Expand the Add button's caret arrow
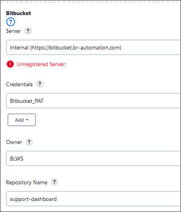181x212 pixels. coord(27,120)
